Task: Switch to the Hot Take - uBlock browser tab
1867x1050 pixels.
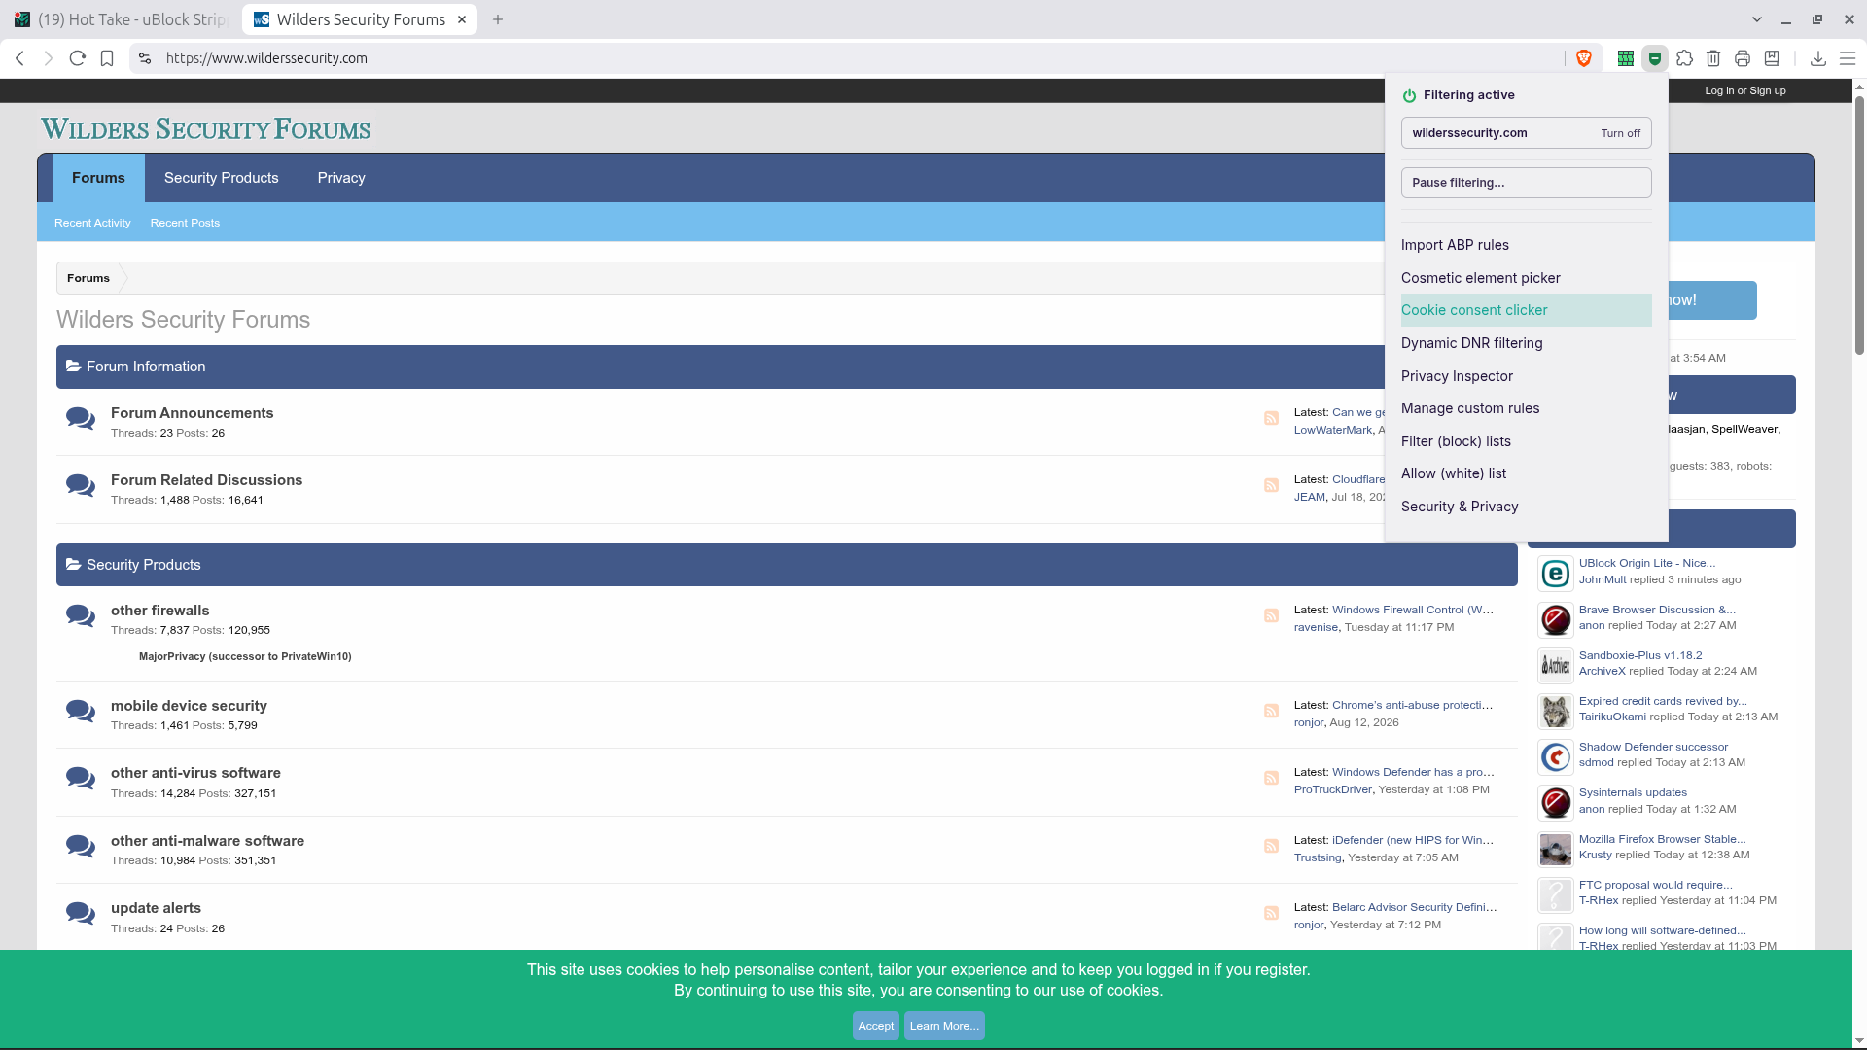Action: [119, 19]
